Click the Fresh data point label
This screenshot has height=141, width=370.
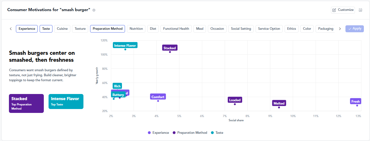click(355, 102)
